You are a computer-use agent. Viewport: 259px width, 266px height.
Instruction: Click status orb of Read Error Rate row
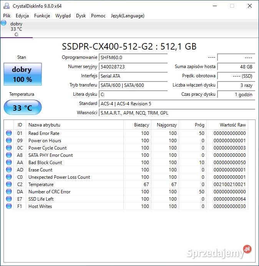pos(9,133)
